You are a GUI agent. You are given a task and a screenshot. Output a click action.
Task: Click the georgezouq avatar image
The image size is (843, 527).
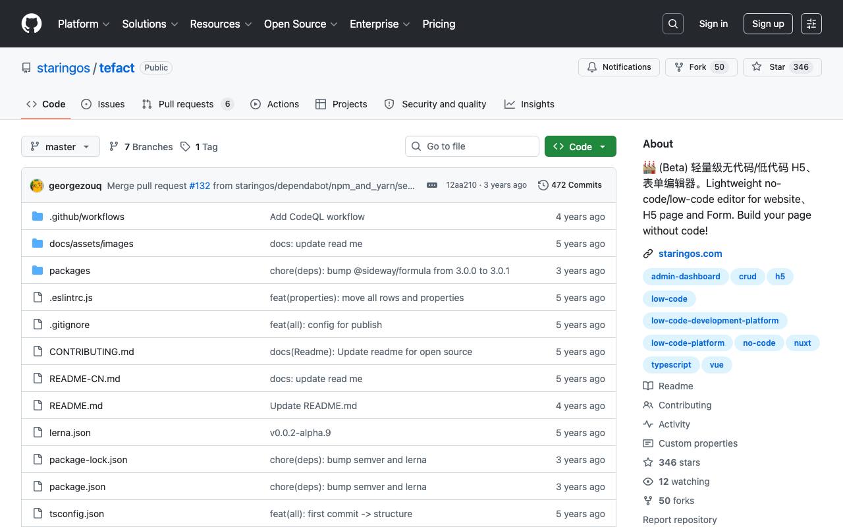pyautogui.click(x=37, y=186)
